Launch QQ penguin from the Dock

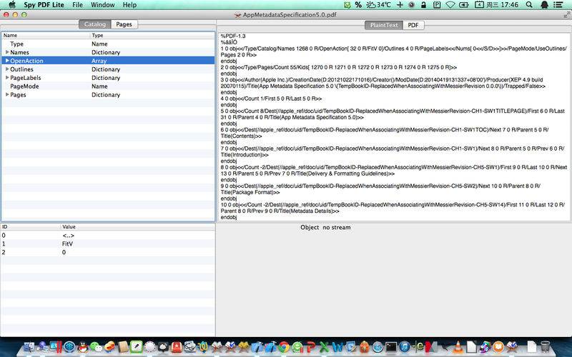[x=83, y=347]
